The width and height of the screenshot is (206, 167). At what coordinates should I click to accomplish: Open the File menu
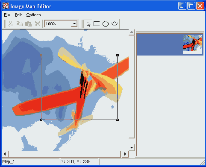point(7,15)
